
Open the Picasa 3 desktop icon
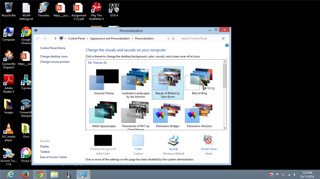coord(26,155)
